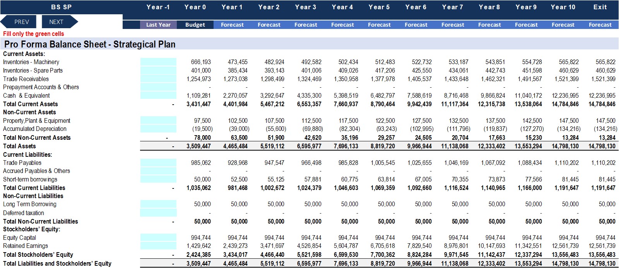
Task: Select the Deferred taxation green input cell
Action: [x=158, y=213]
